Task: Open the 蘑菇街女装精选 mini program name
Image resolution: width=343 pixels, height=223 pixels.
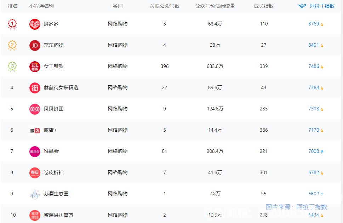Action: tap(61, 87)
